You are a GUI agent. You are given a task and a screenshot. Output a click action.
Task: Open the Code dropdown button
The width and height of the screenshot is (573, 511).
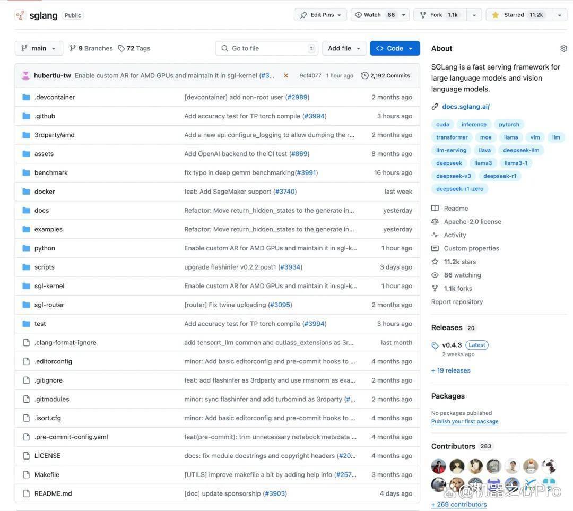pyautogui.click(x=395, y=48)
